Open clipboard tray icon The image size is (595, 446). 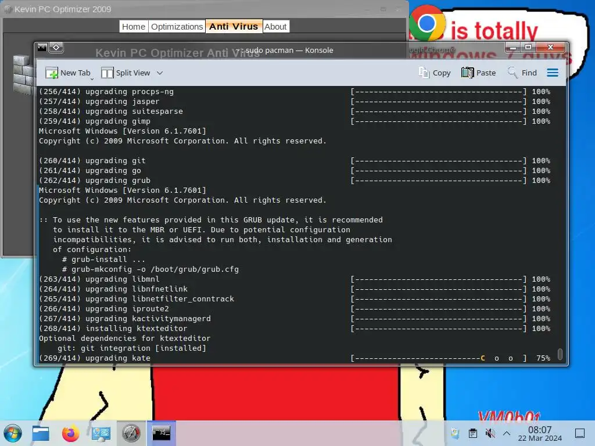click(473, 433)
